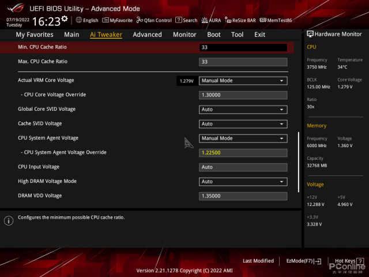
Task: Select DRAM VDD Voltage label
Action: click(40, 196)
